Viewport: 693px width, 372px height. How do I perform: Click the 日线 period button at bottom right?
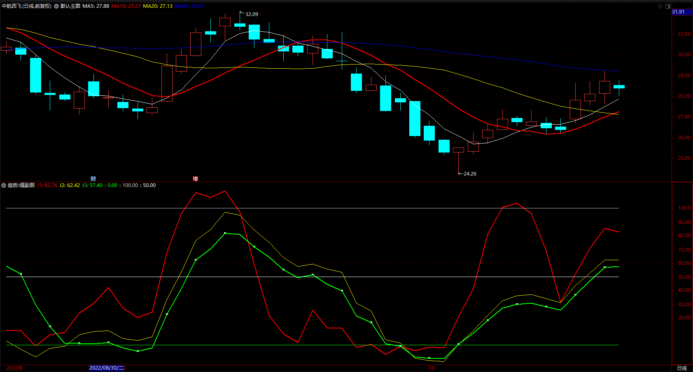[682, 368]
